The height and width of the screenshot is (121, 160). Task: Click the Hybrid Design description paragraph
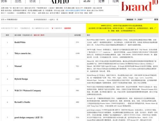tap(122, 79)
